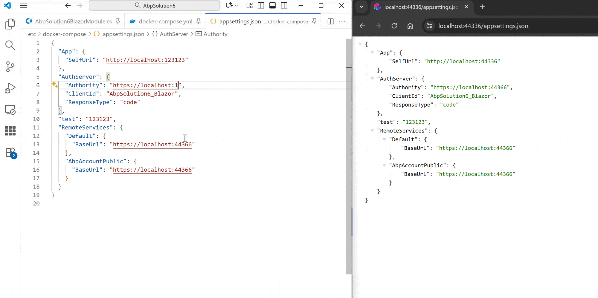598x298 pixels.
Task: Toggle the primary side bar layout button
Action: [261, 5]
